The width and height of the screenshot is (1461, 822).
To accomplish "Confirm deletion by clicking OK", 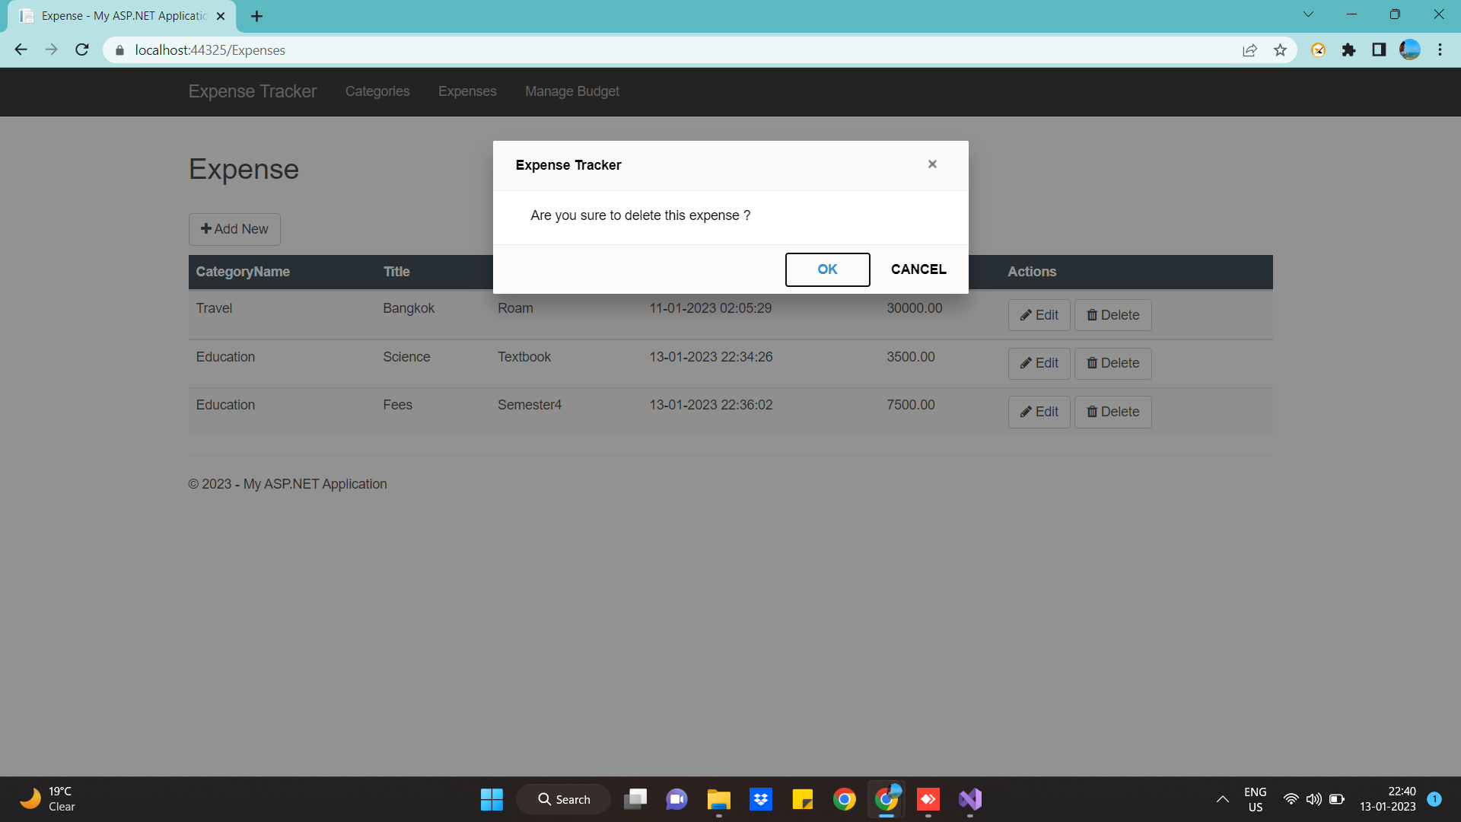I will (x=827, y=269).
